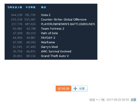
Task: Open PLAYERUNKNOWN'S BATTLEGROUNDS entry
Action: click(68, 24)
